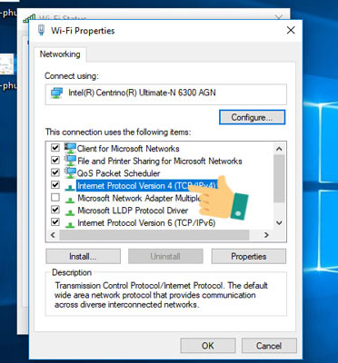The width and height of the screenshot is (338, 363).
Task: Click the list's scroll up arrow
Action: tap(279, 149)
